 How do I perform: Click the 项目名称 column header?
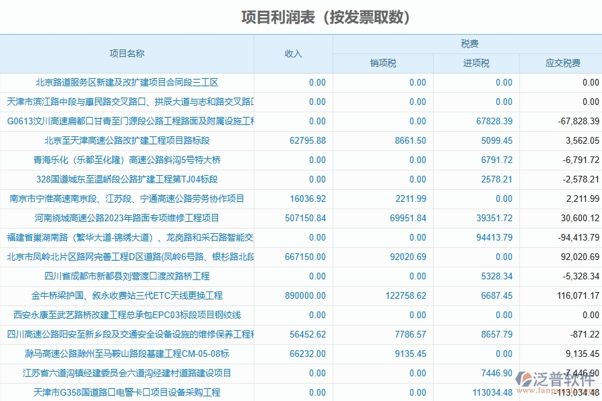(128, 54)
